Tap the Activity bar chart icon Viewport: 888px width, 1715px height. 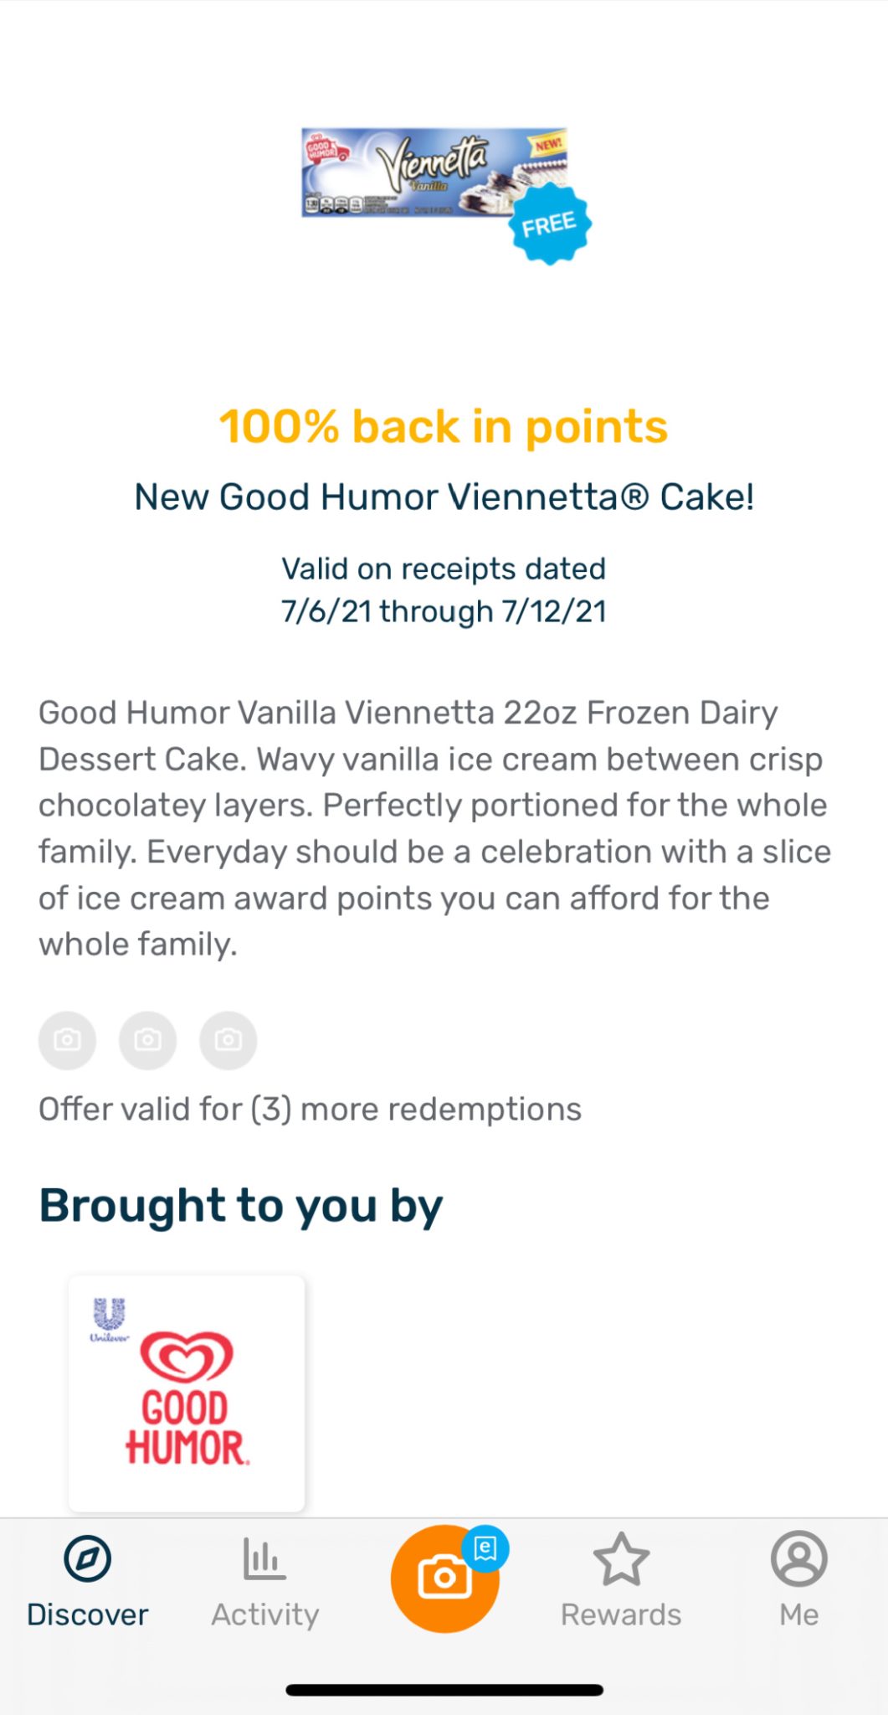(x=264, y=1558)
